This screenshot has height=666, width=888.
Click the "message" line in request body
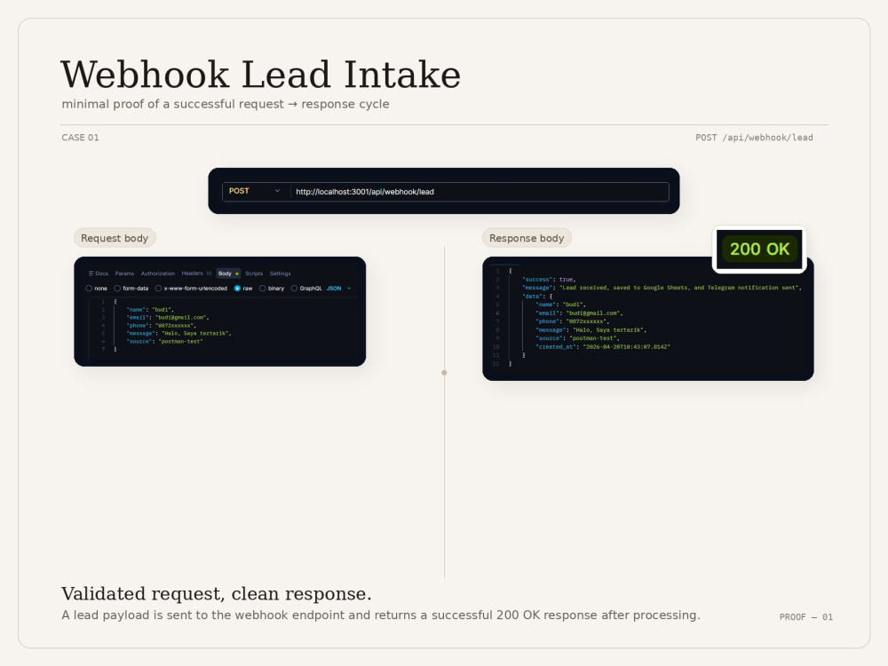tap(178, 334)
